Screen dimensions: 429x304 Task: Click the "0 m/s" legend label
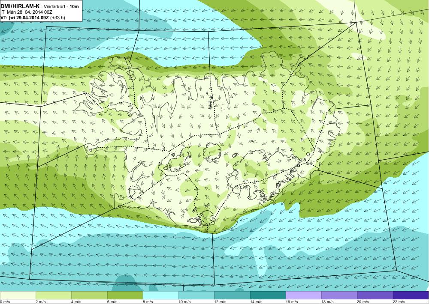coord(5,302)
